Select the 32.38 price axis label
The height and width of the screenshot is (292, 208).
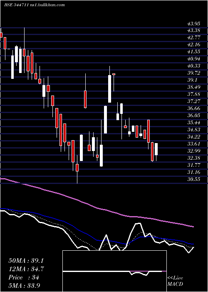194,158
